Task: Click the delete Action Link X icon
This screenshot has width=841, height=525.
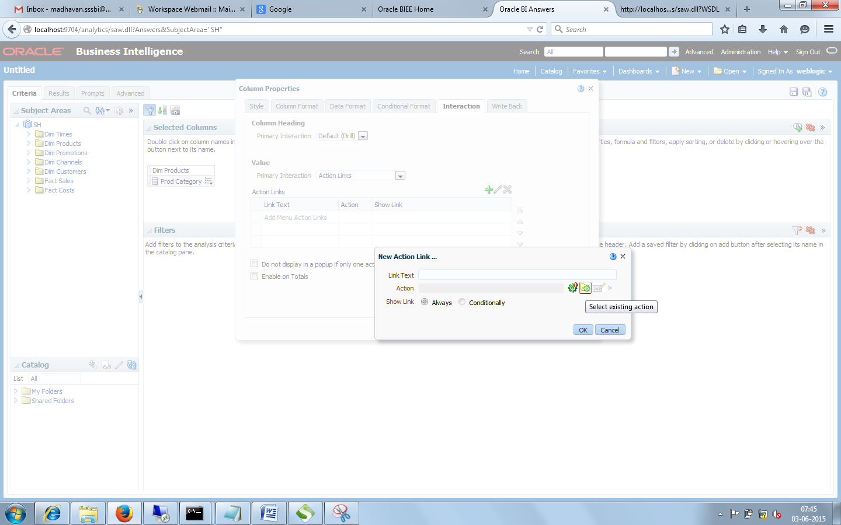Action: [x=508, y=190]
